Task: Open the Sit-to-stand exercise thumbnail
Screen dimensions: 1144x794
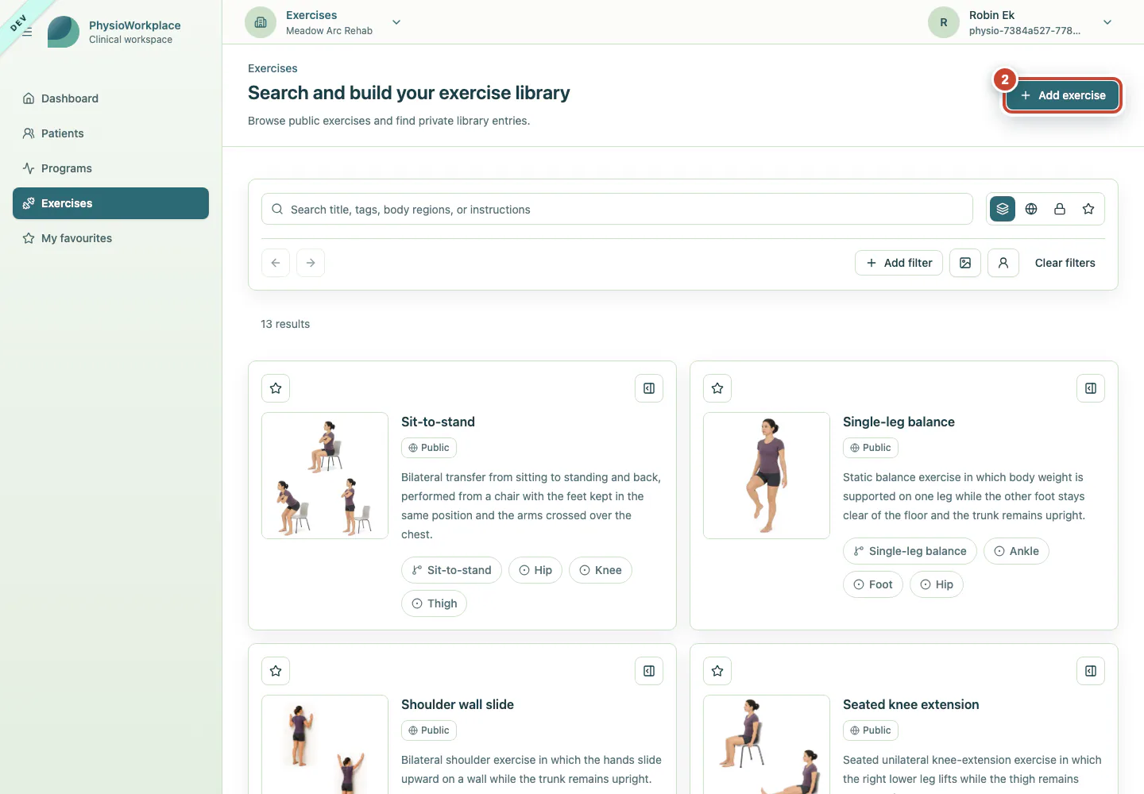Action: click(325, 476)
